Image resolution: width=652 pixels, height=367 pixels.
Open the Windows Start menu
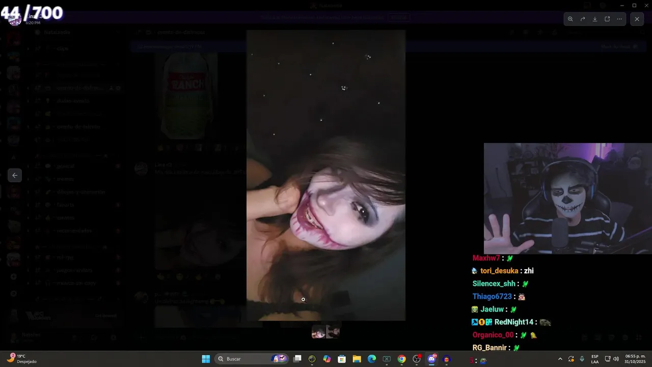[x=206, y=359]
